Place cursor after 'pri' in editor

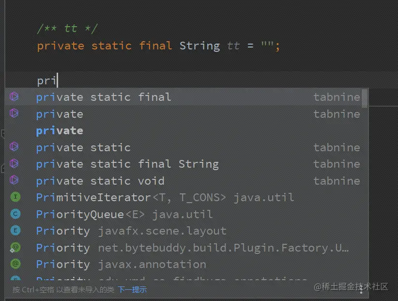click(58, 80)
